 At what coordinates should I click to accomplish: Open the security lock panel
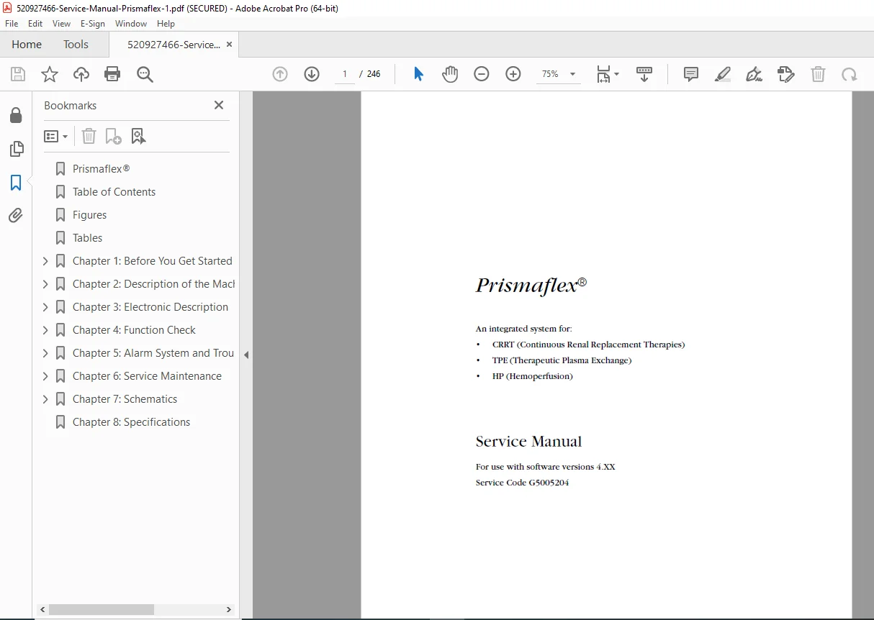coord(16,116)
